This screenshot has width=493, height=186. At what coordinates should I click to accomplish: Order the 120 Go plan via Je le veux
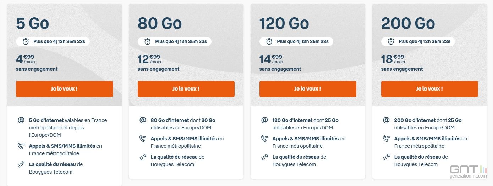click(308, 89)
